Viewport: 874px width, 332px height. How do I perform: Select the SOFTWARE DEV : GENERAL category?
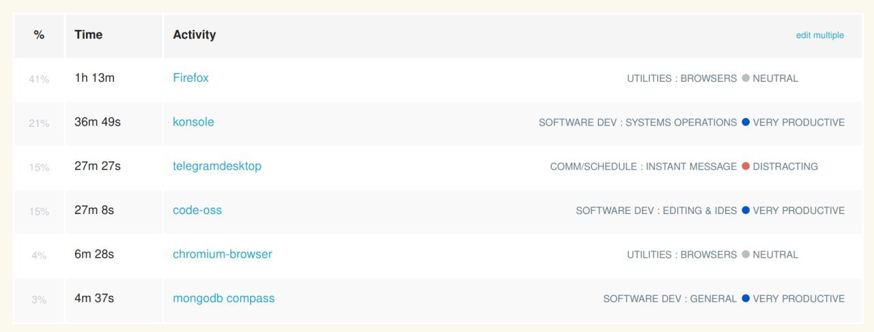point(670,299)
